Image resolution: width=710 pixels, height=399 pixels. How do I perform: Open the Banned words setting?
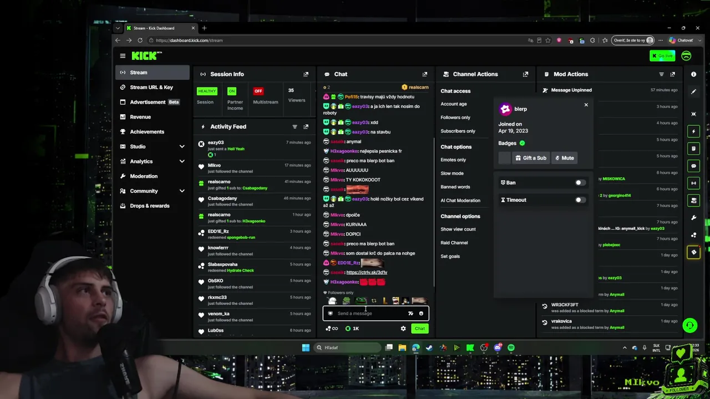[x=455, y=187]
